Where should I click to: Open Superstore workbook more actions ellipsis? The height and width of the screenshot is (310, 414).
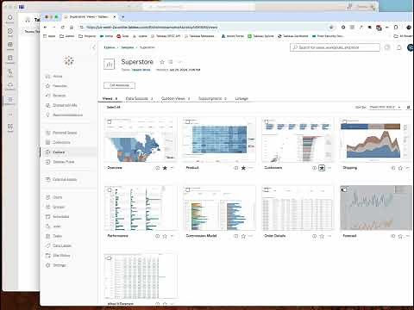click(179, 62)
